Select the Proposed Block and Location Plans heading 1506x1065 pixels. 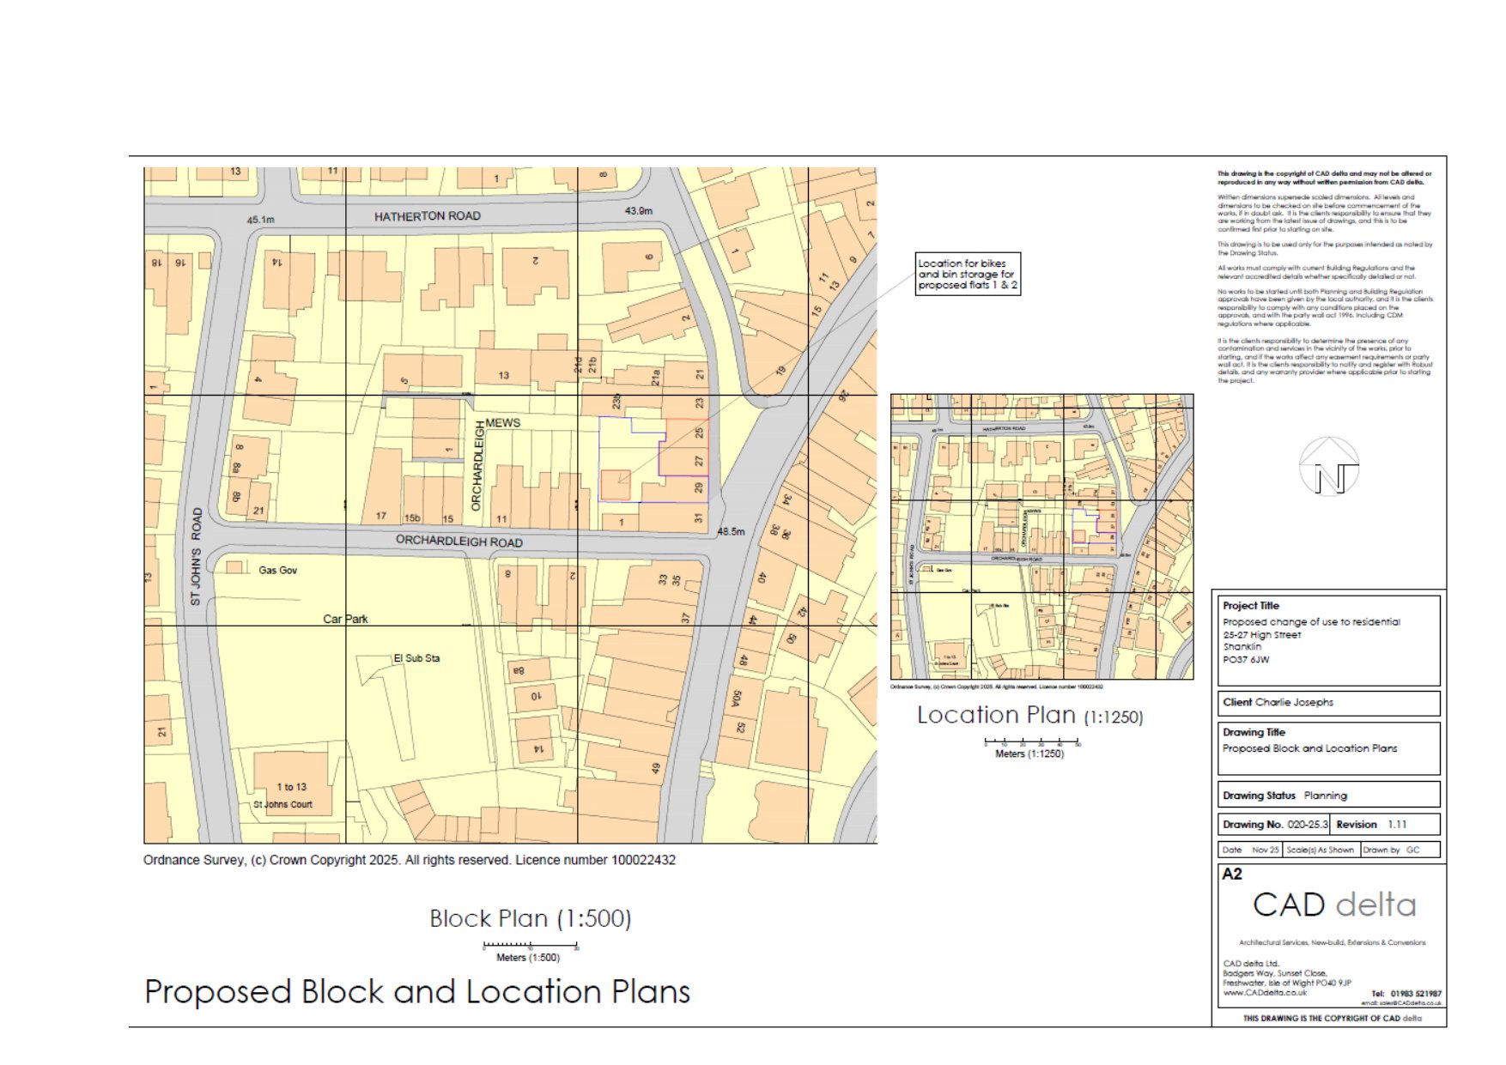(417, 992)
